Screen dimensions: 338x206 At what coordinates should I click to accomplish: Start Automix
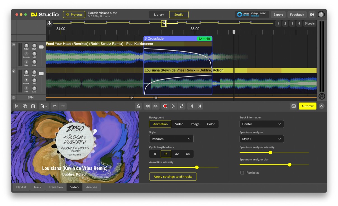click(307, 106)
